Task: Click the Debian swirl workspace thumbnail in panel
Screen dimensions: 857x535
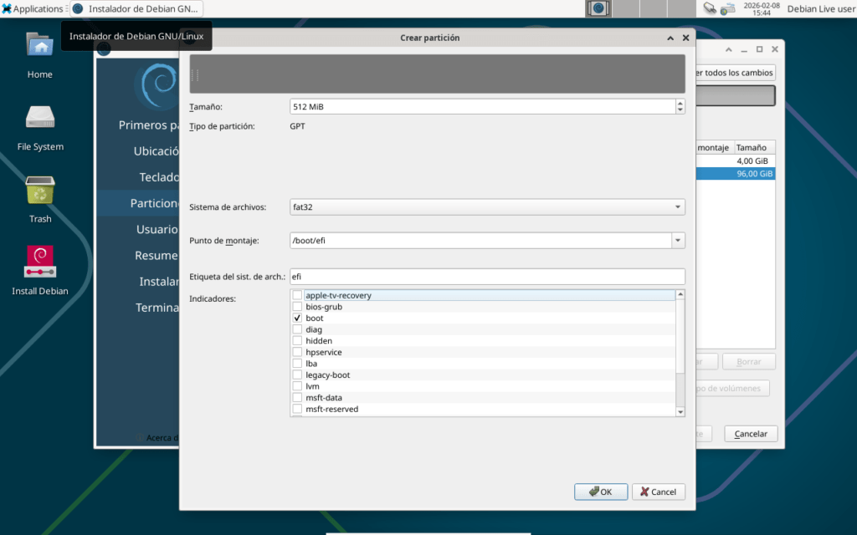Action: click(598, 8)
